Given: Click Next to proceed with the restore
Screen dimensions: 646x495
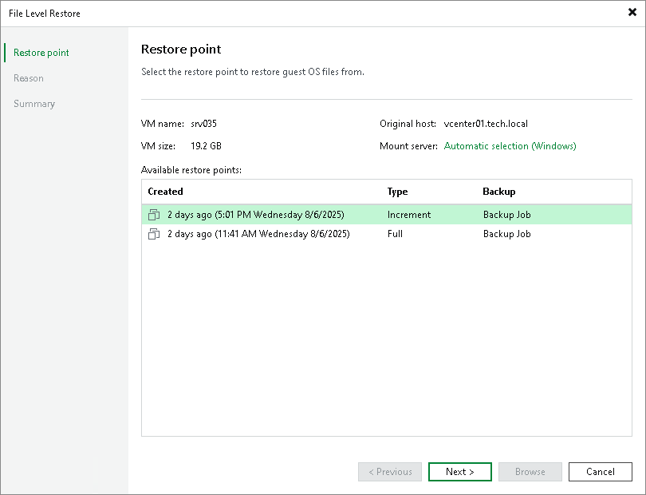Looking at the screenshot, I should click(459, 472).
